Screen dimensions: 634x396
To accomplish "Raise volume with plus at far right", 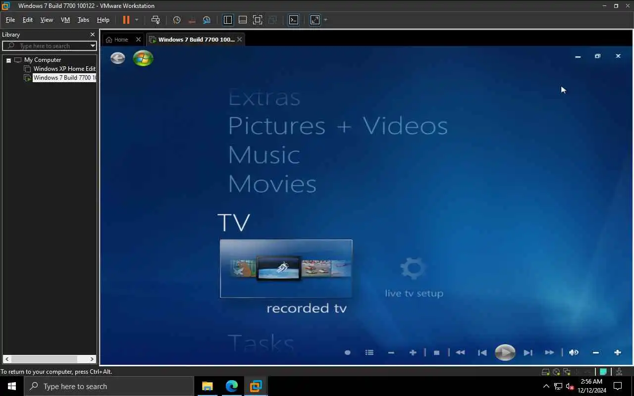I will (x=618, y=352).
